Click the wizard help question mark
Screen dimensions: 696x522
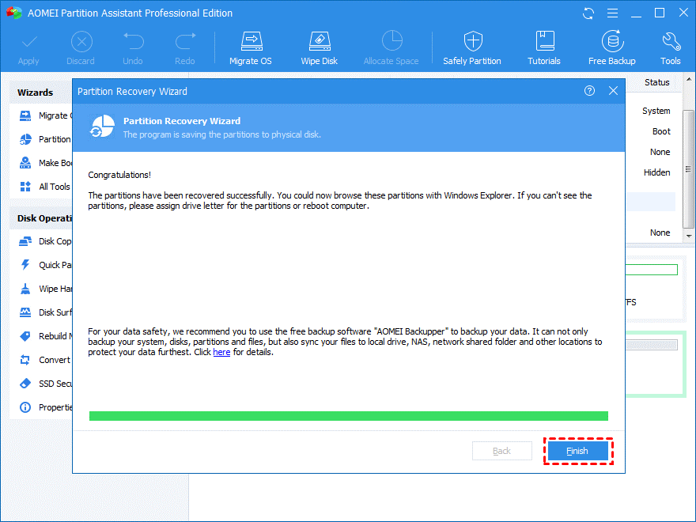(x=589, y=91)
